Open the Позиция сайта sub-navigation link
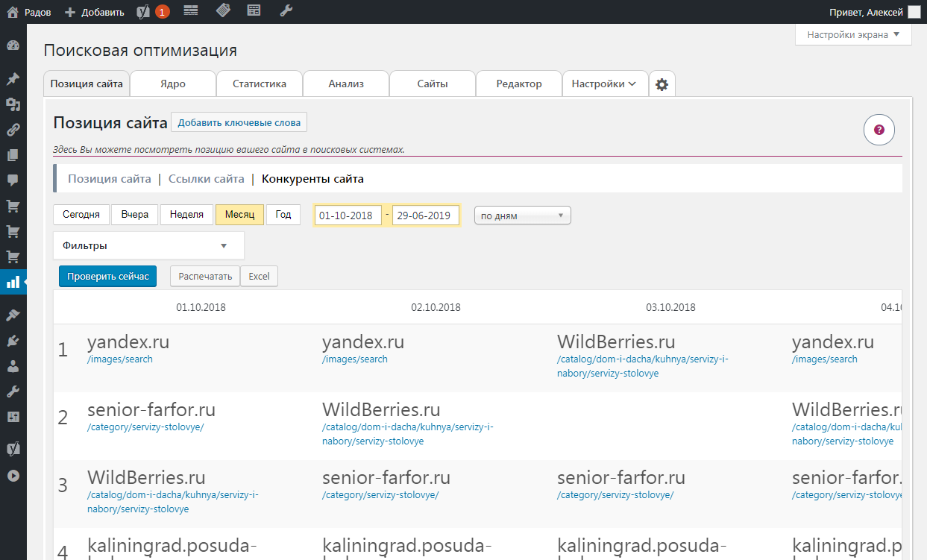Image resolution: width=927 pixels, height=560 pixels. tap(110, 179)
